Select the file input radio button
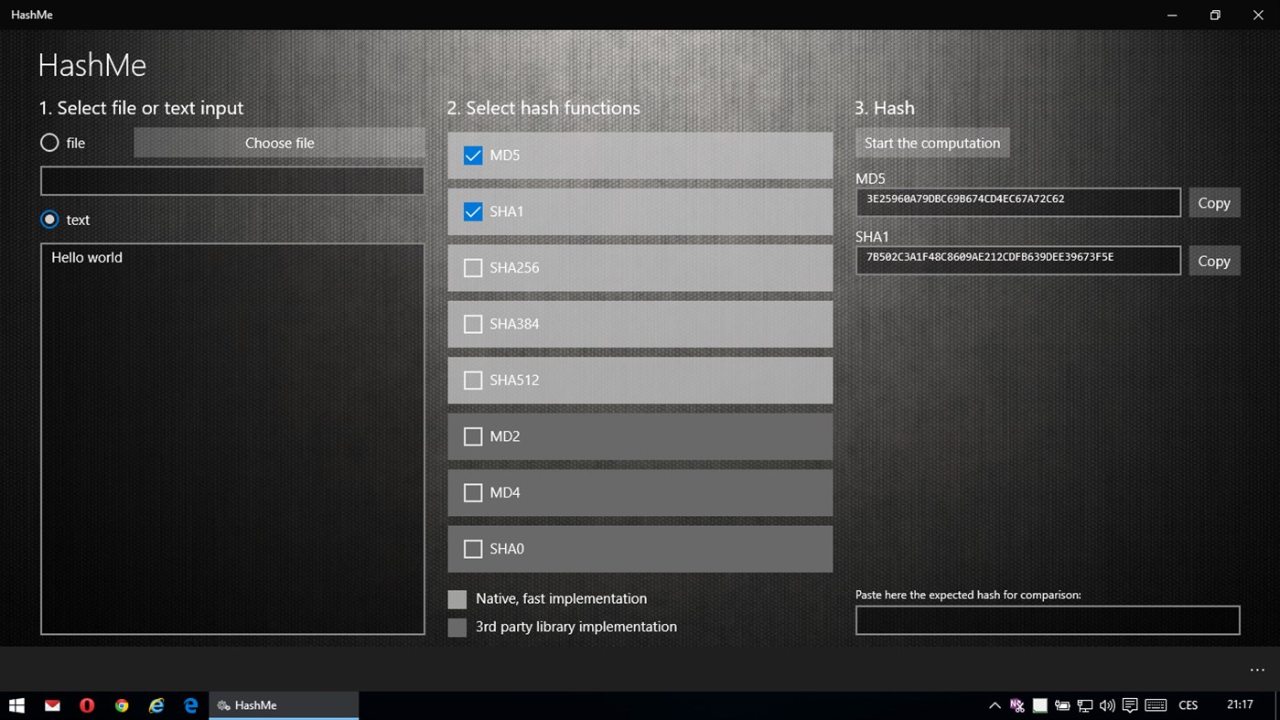The image size is (1280, 720). pos(48,143)
